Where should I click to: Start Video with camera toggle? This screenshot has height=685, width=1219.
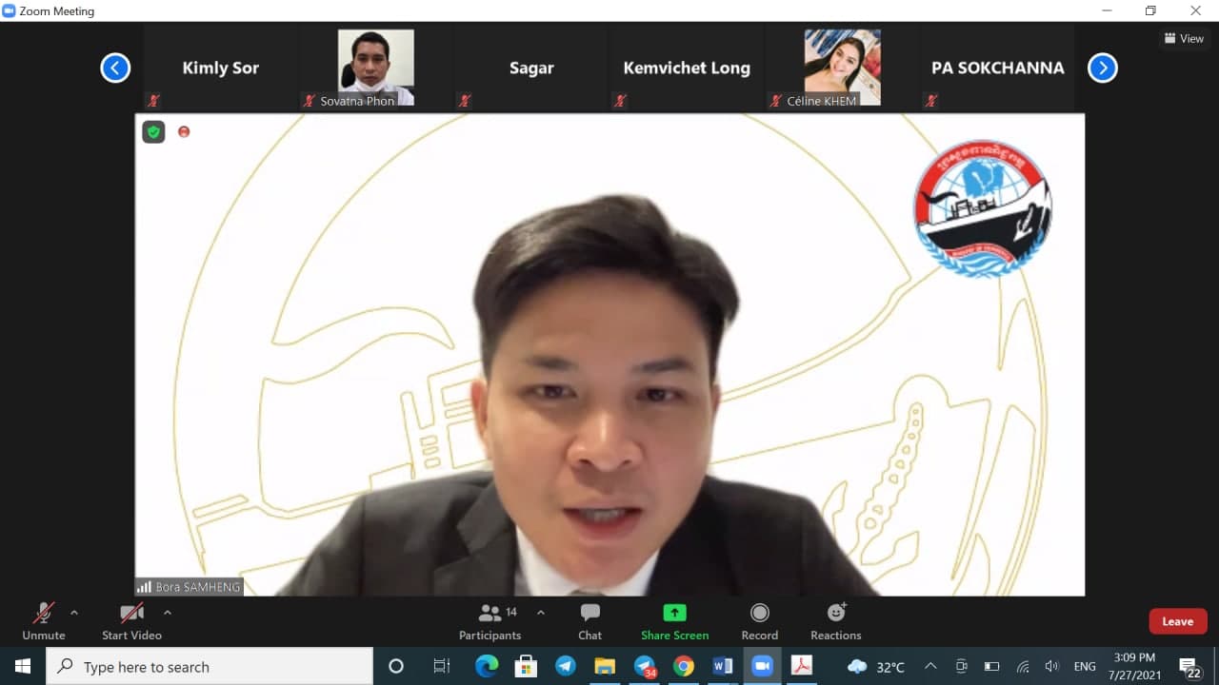click(131, 621)
